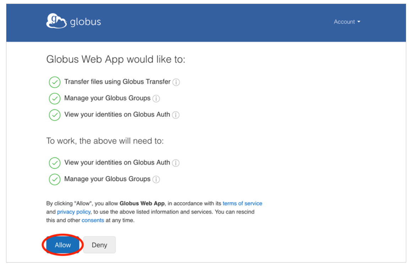Click green checkmark beside Transfer files using Globus Transfer
Screen dimensions: 413x270
click(x=55, y=82)
